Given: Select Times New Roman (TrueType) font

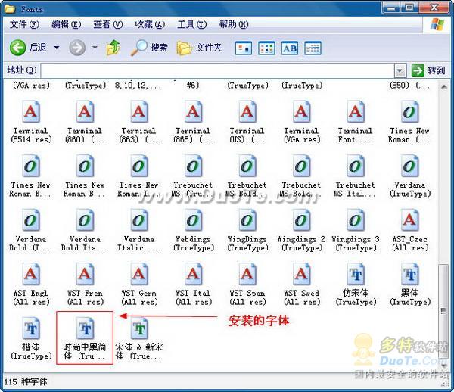Looking at the screenshot, I should coord(409,122).
